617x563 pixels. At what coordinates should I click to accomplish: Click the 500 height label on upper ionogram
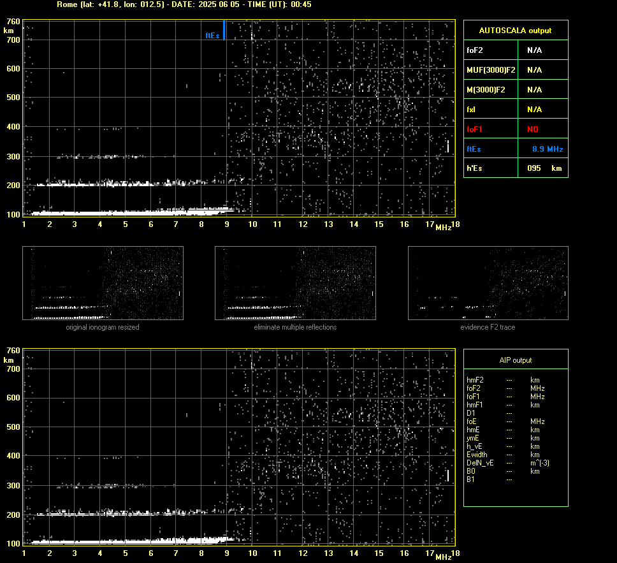click(x=13, y=98)
